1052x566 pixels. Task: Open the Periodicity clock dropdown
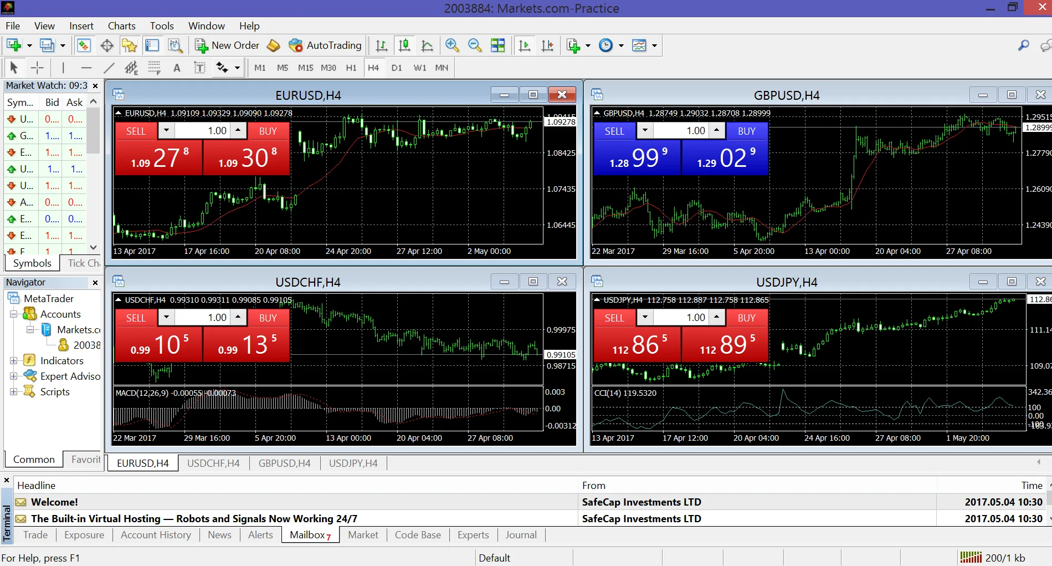point(621,45)
